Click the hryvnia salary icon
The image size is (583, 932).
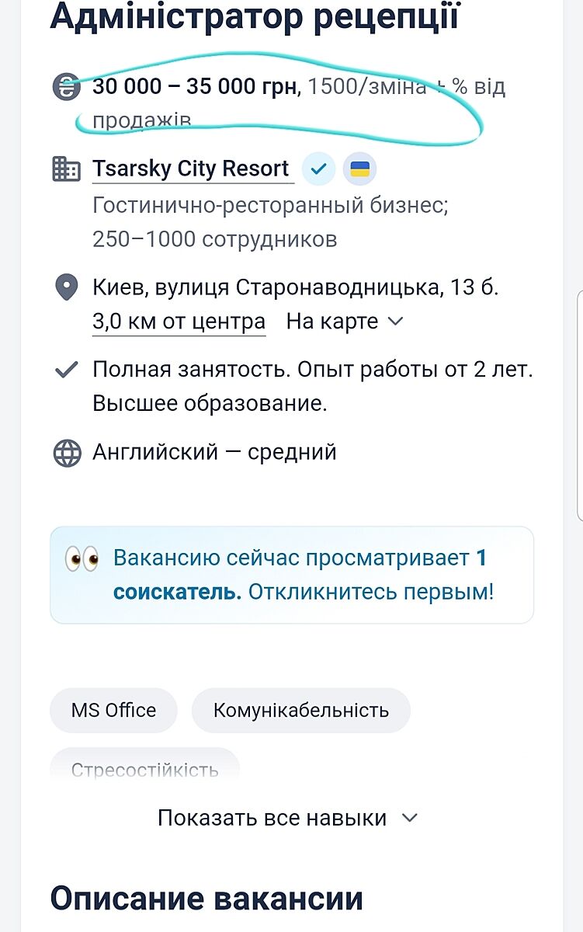(x=67, y=86)
